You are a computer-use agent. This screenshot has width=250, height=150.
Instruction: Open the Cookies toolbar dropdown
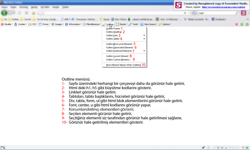21,24
